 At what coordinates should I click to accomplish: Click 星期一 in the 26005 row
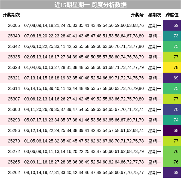tap(155, 26)
